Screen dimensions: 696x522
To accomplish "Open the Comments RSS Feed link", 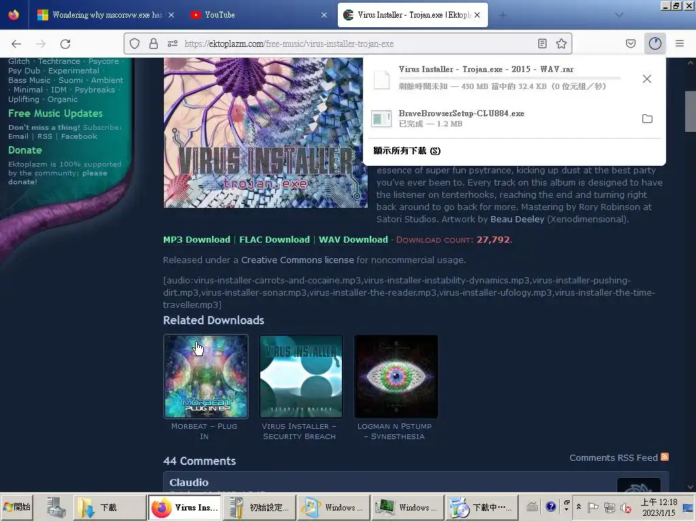I will (614, 457).
